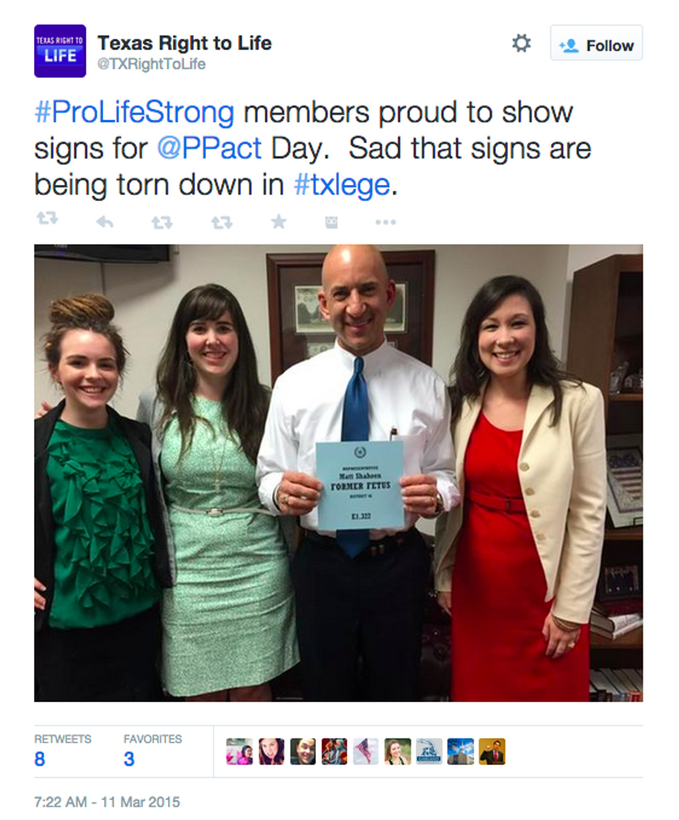Open the @TXRightToLife handle
Screen dimensions: 679x820
(151, 64)
